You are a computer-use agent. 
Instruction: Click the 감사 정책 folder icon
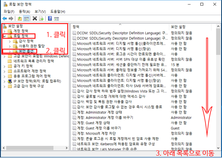pos(15,41)
